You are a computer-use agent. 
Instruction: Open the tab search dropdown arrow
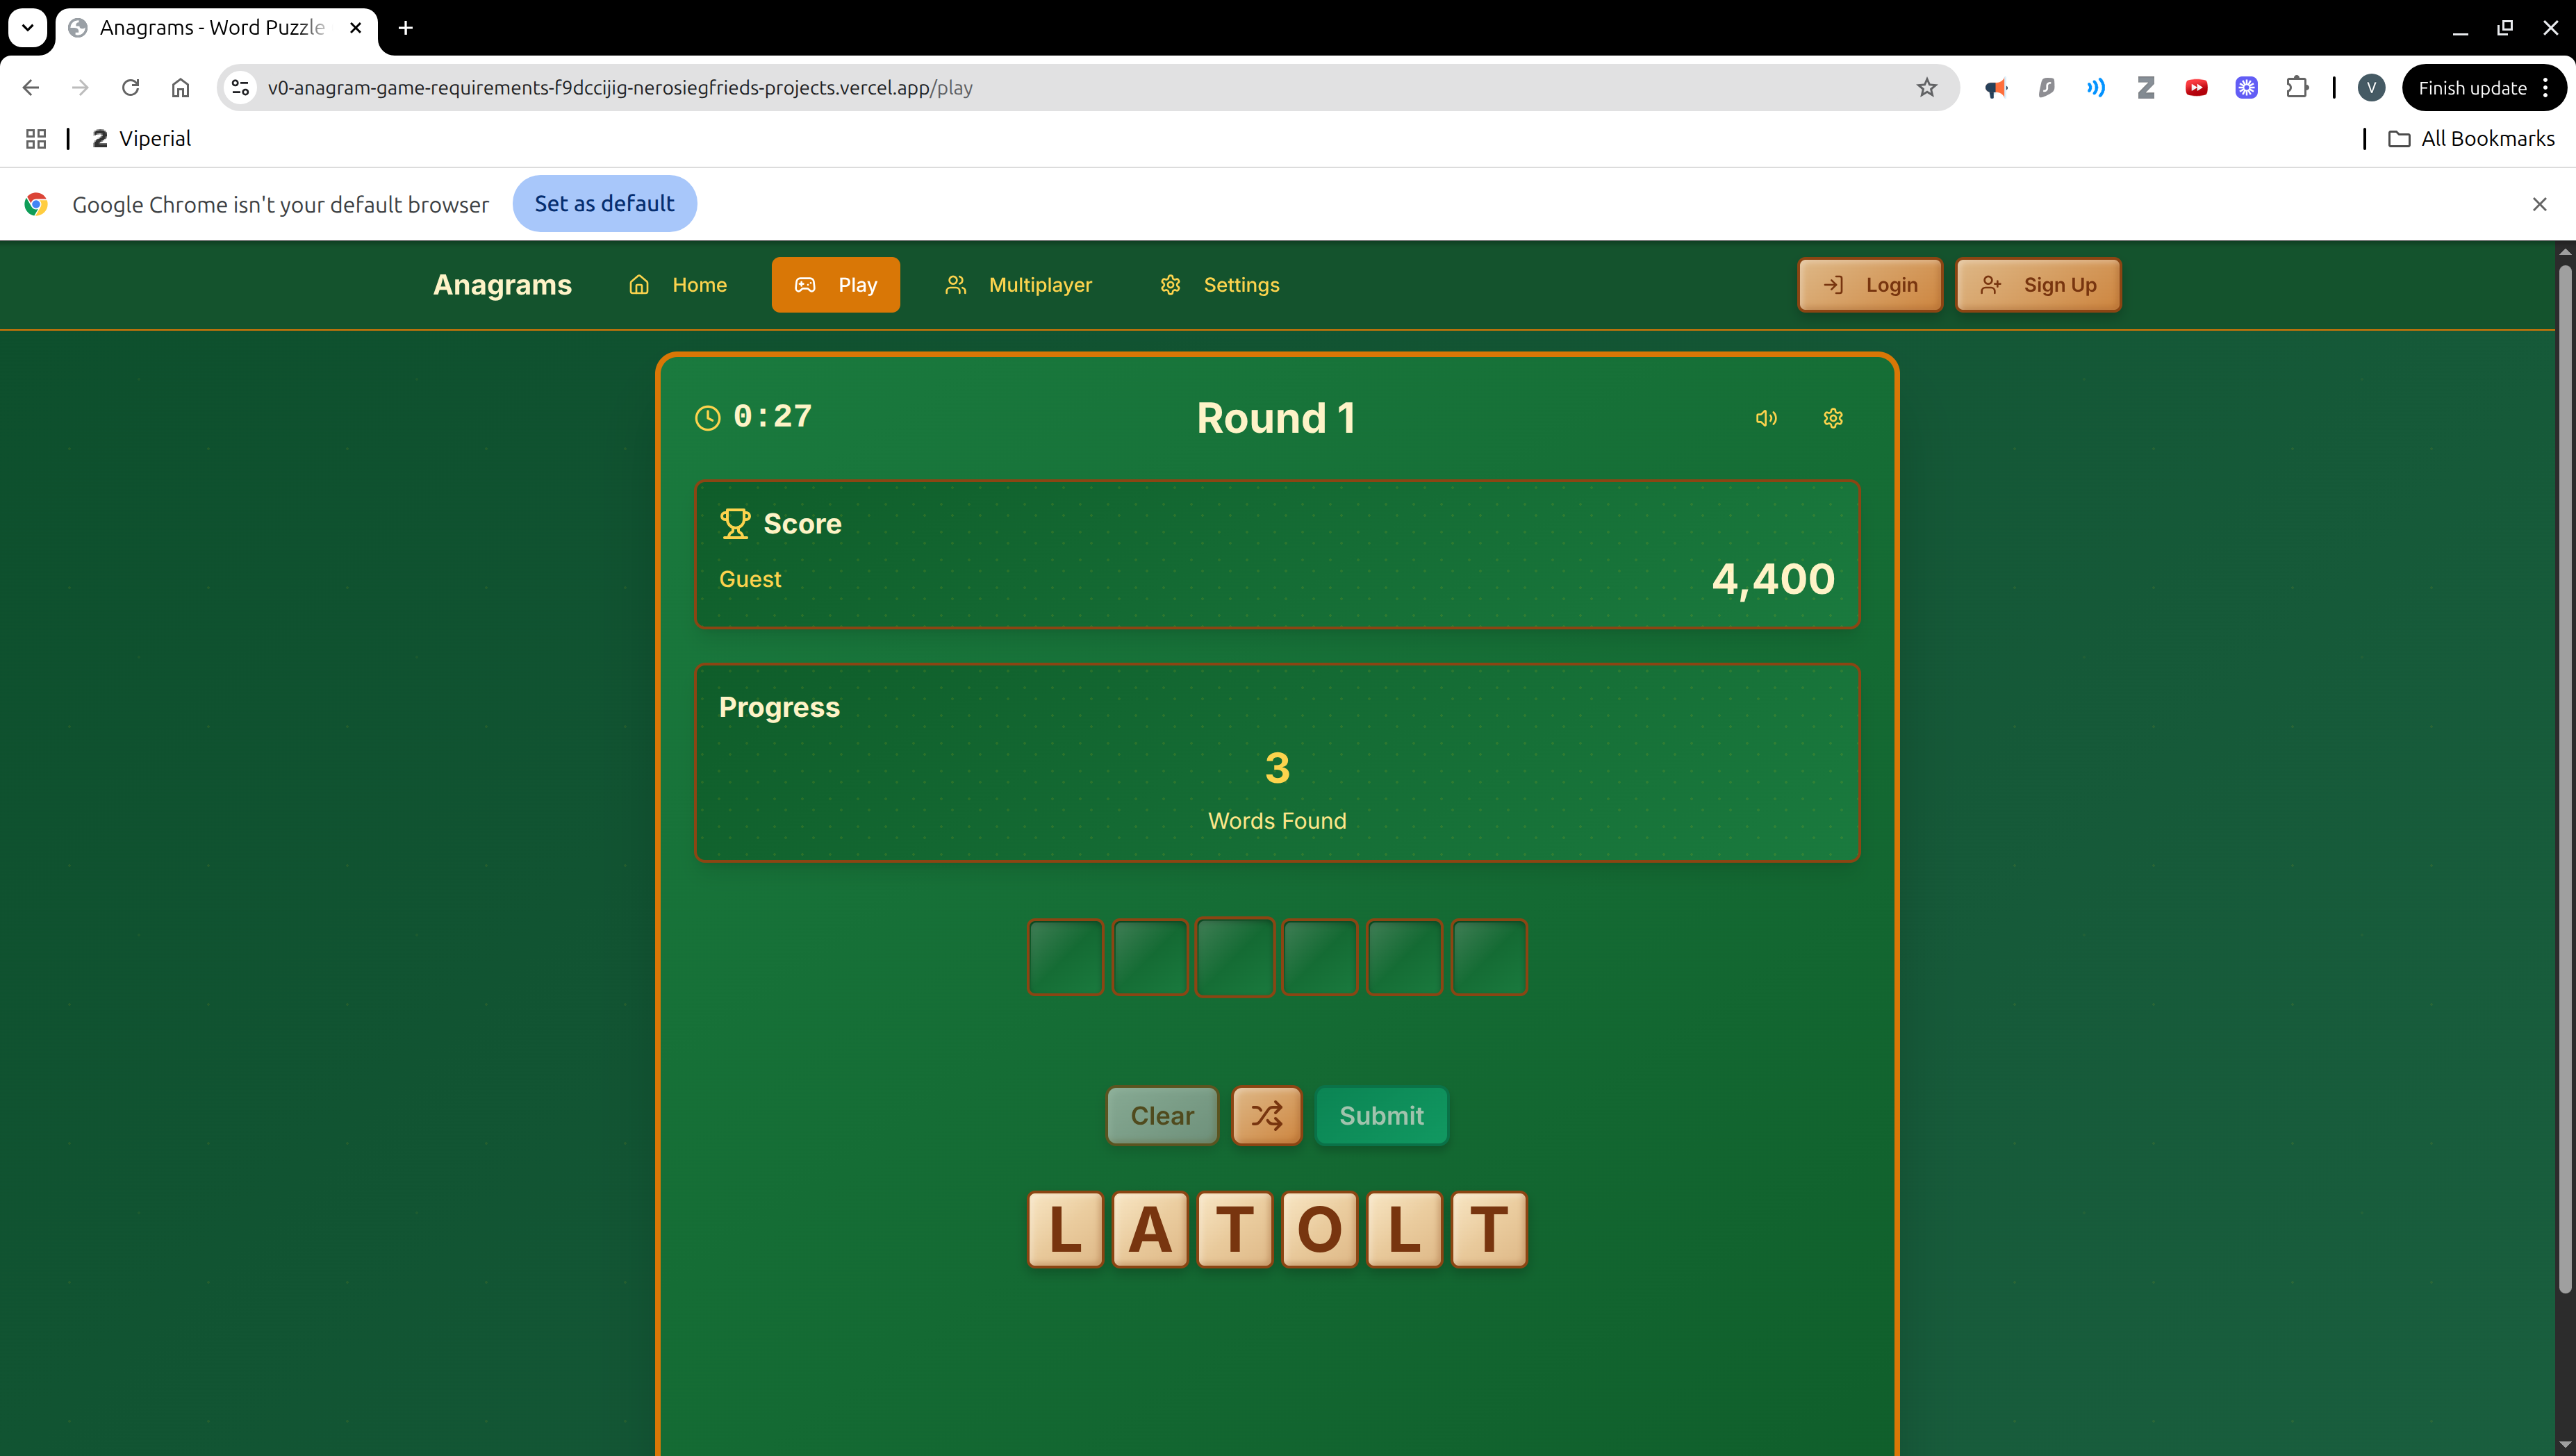click(27, 27)
